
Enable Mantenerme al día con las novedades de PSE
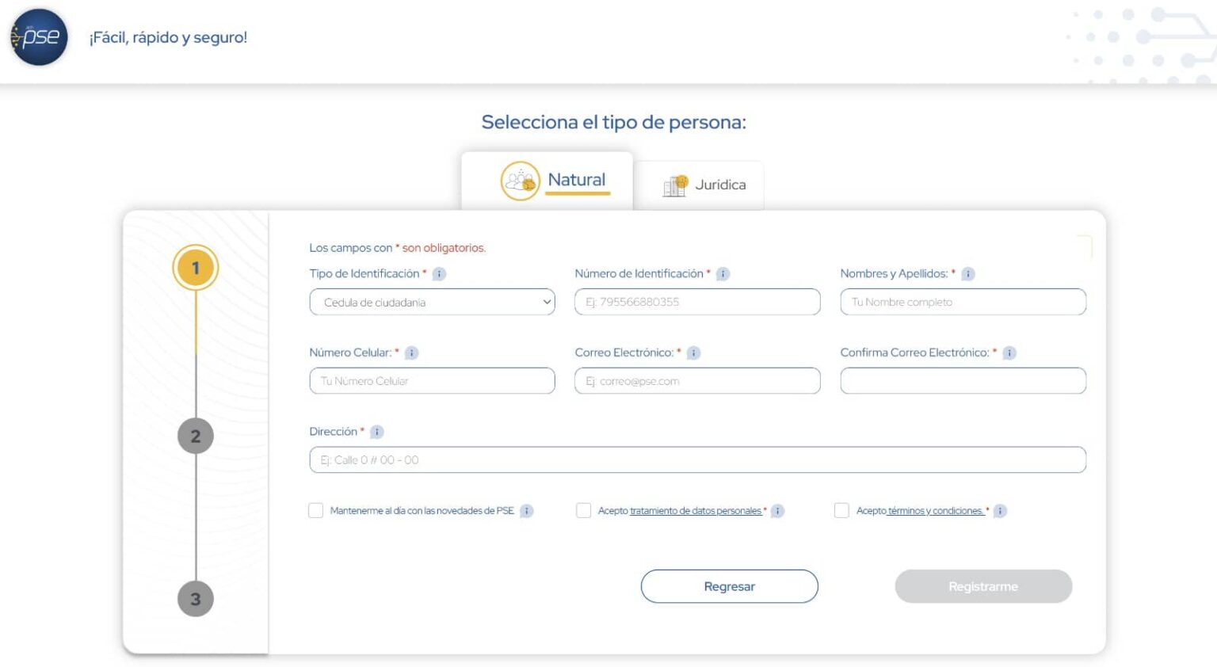(x=316, y=511)
